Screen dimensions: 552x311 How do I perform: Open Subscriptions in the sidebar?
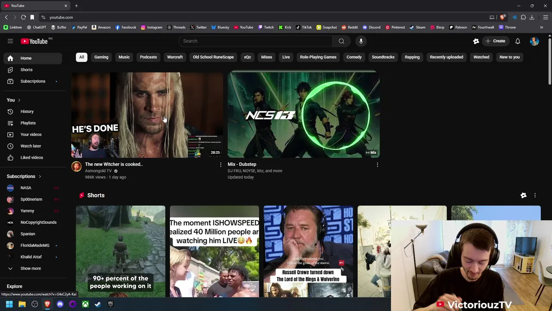pos(33,81)
